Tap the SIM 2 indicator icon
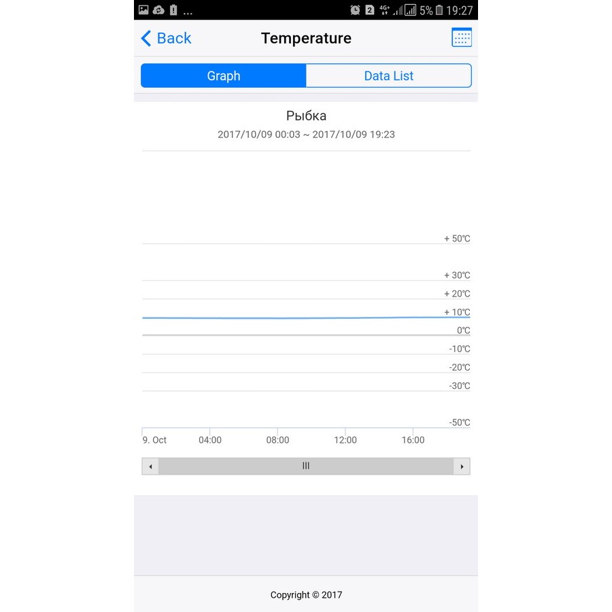 point(370,10)
